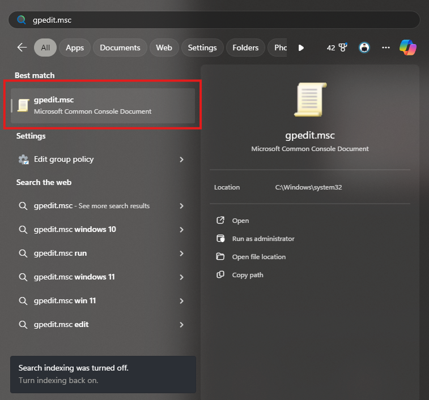The width and height of the screenshot is (429, 400).
Task: Choose Copy path
Action: pos(248,275)
